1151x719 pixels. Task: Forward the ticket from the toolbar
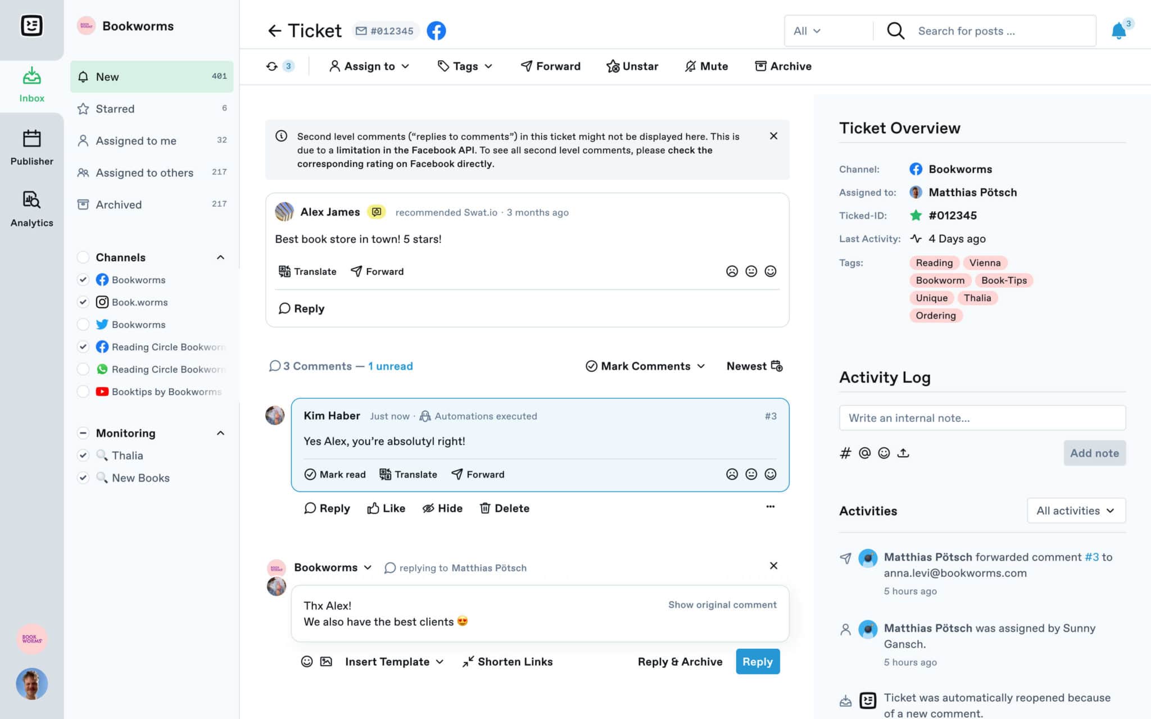tap(550, 66)
